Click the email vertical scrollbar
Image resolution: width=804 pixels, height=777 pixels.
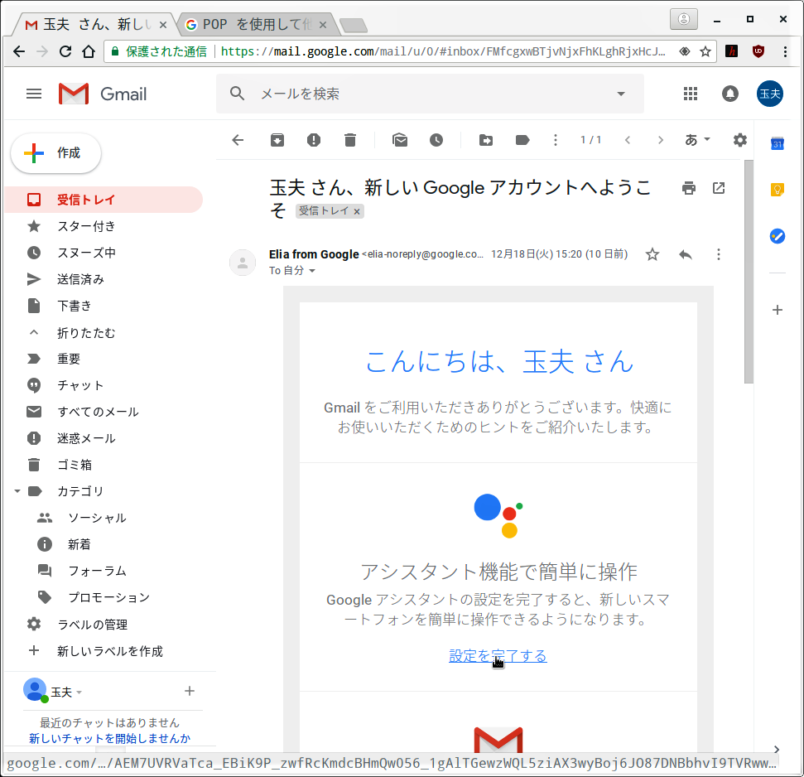click(749, 272)
